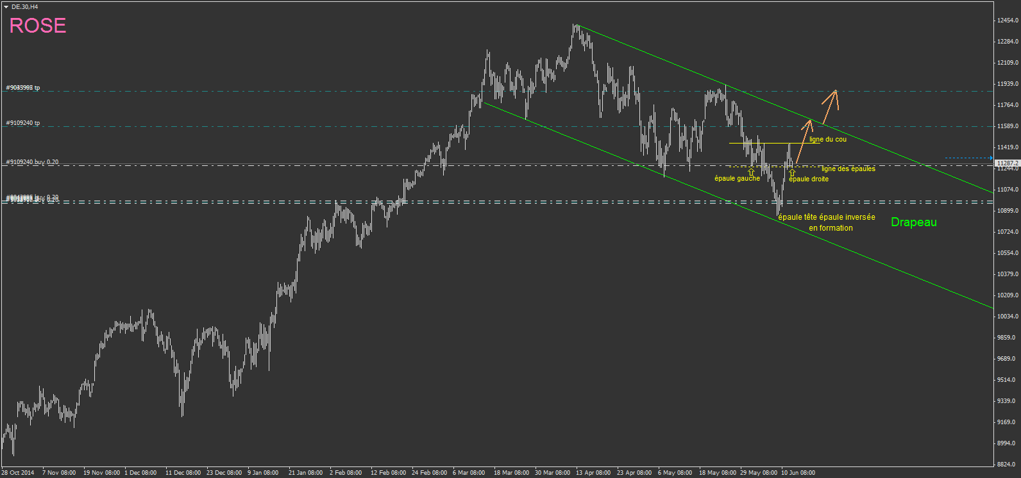Click the '21 Jan 08:00' time axis label
Image resolution: width=1021 pixels, height=478 pixels.
pos(306,473)
